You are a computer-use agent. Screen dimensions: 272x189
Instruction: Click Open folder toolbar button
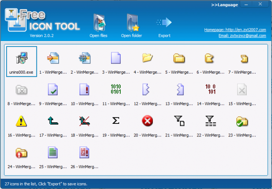(131, 26)
